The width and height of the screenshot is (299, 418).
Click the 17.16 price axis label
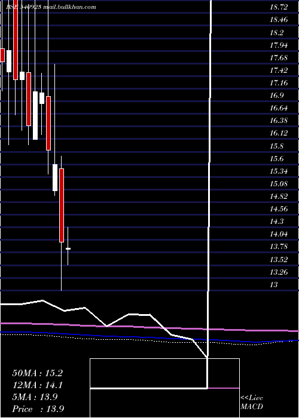(279, 83)
